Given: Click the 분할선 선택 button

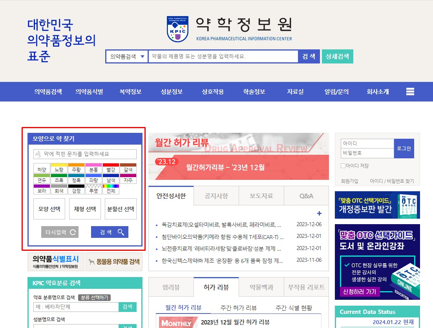Looking at the screenshot, I should point(121,209).
